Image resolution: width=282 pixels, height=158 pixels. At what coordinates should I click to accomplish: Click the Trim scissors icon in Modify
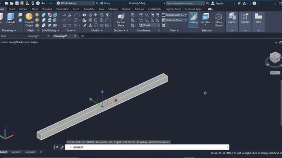[108, 15]
